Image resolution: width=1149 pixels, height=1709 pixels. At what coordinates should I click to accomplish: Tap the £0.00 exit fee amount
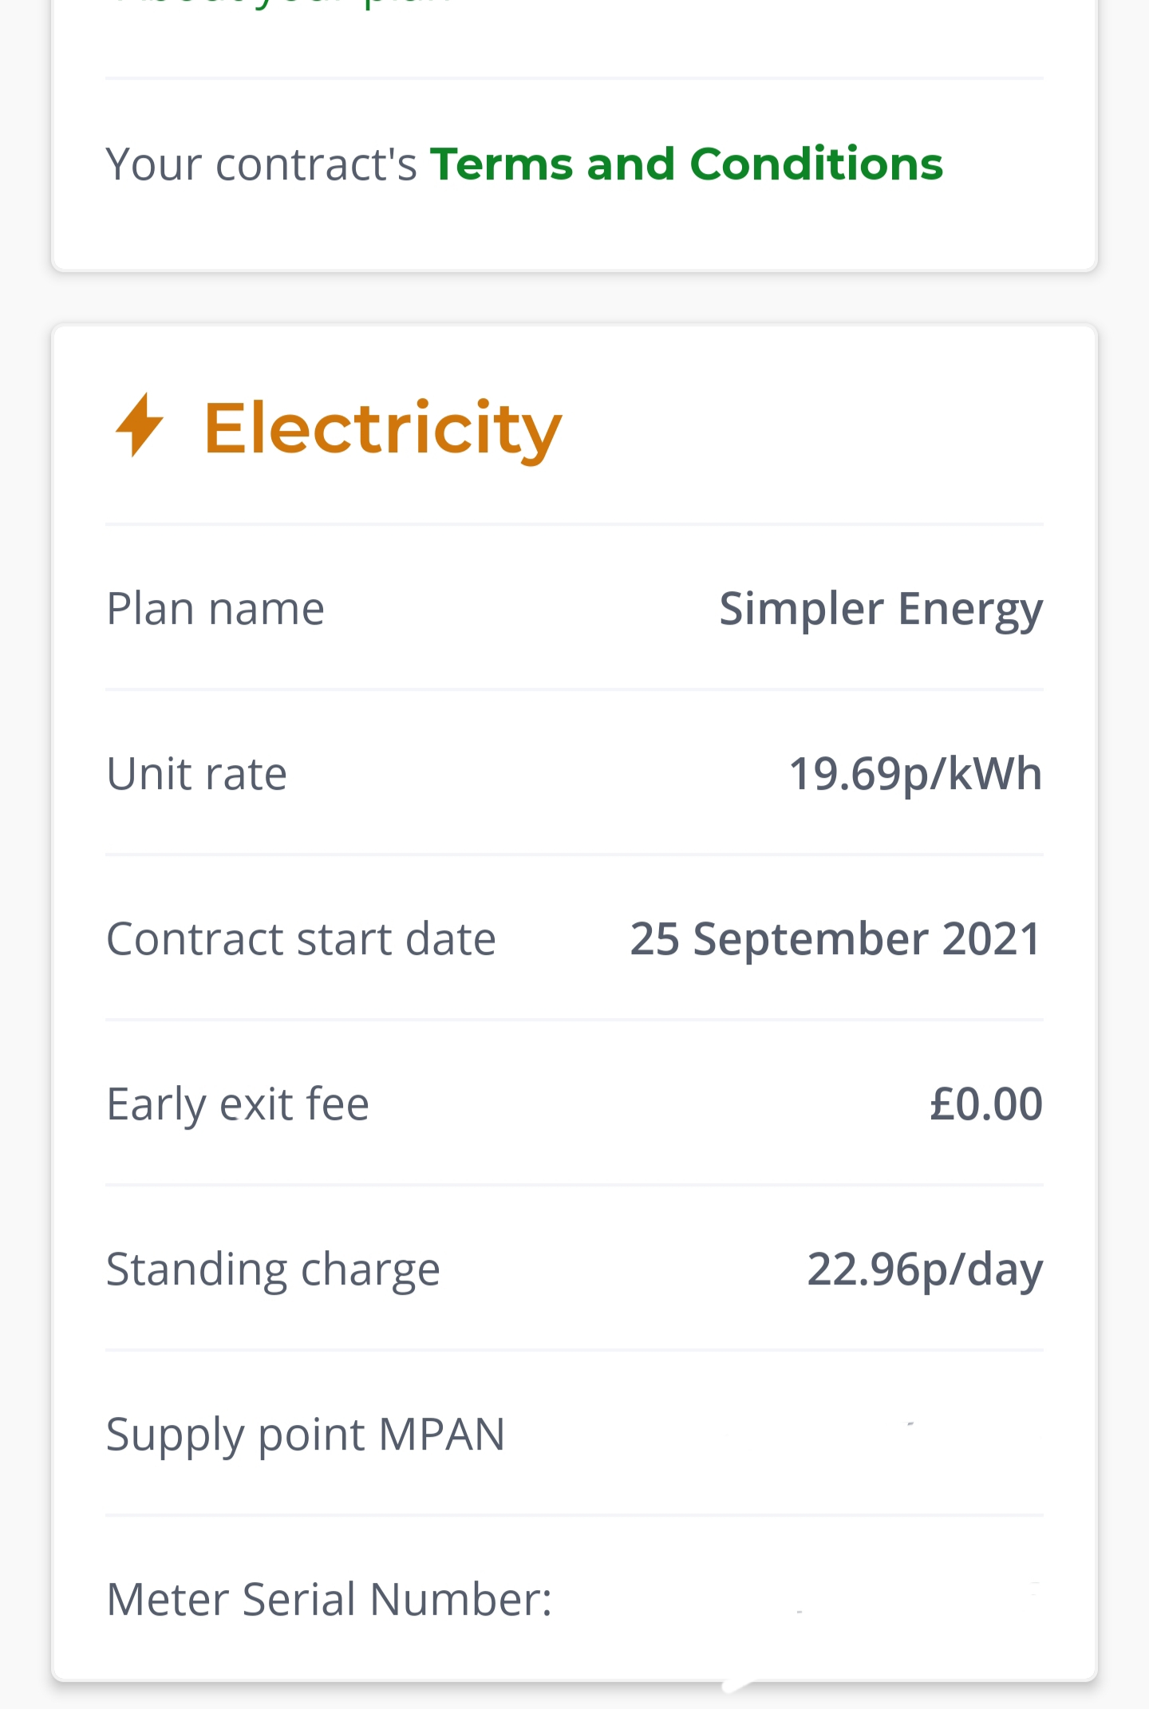pos(986,1104)
